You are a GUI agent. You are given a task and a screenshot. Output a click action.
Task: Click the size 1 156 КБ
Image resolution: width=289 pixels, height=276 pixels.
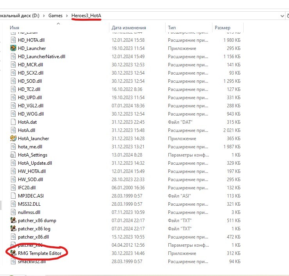click(232, 56)
